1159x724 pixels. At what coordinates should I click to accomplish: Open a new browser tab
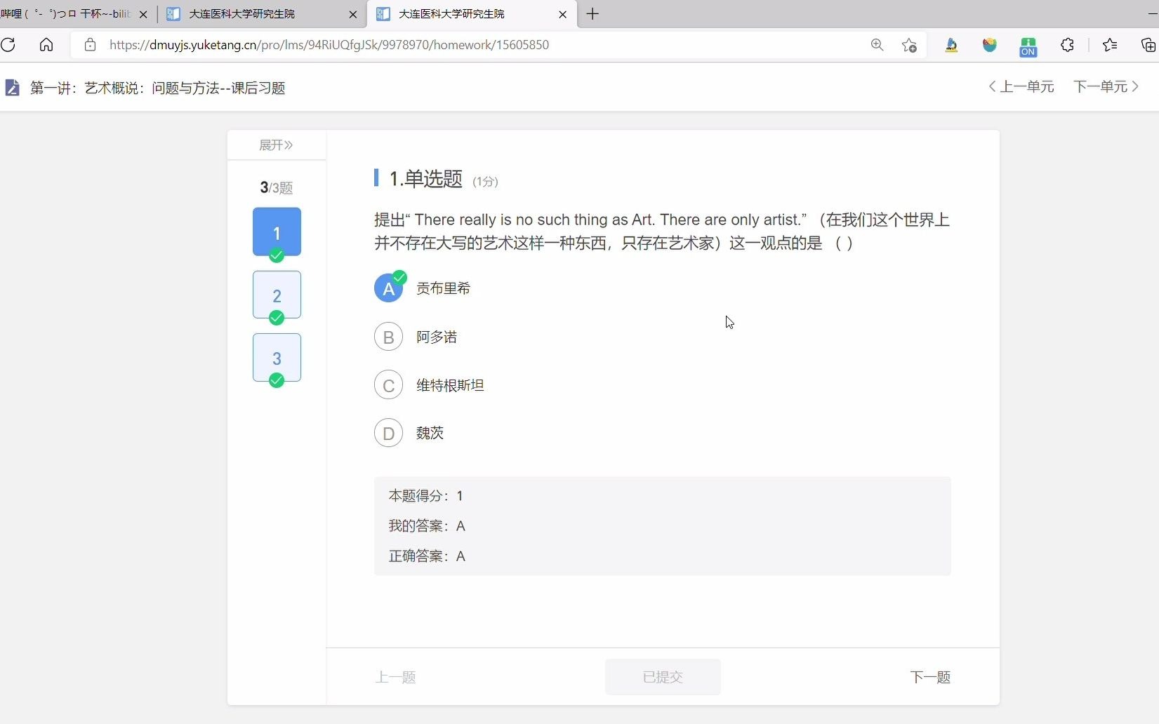coord(592,14)
